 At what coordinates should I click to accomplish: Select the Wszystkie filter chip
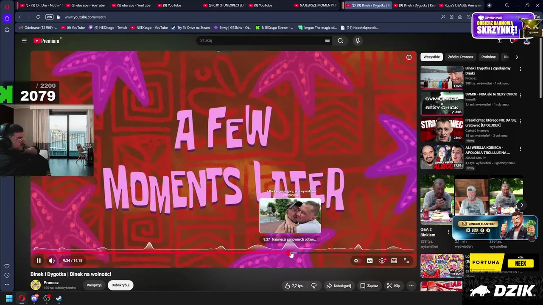[431, 57]
